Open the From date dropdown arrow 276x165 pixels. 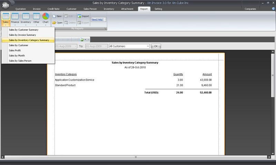(x=76, y=46)
